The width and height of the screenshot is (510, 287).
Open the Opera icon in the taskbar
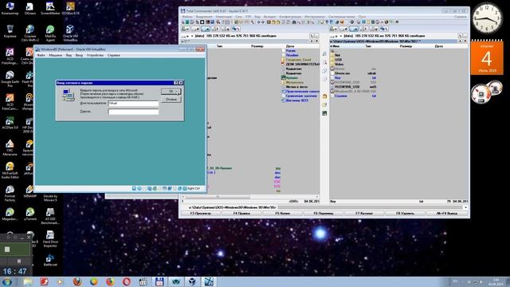pyautogui.click(x=127, y=281)
